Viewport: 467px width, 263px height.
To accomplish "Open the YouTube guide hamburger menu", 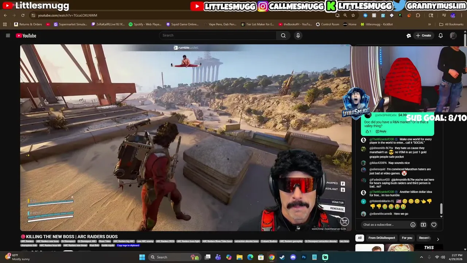I will click(8, 35).
